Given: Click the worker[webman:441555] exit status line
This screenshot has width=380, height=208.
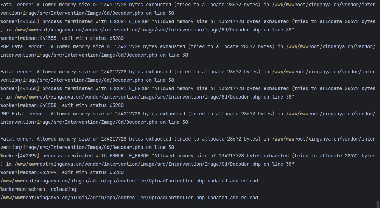Looking at the screenshot, I should [x=62, y=38].
